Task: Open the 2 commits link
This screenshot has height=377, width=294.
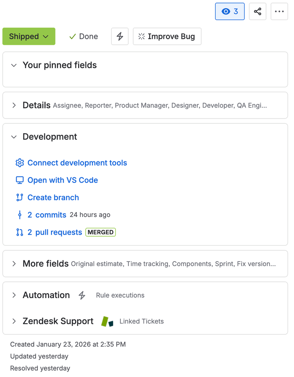Action: [x=46, y=215]
